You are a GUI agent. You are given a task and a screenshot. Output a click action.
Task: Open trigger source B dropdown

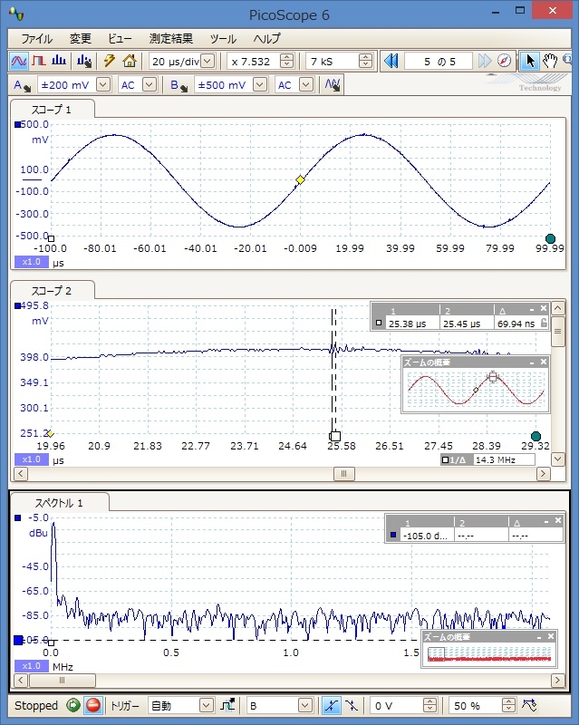[x=306, y=705]
